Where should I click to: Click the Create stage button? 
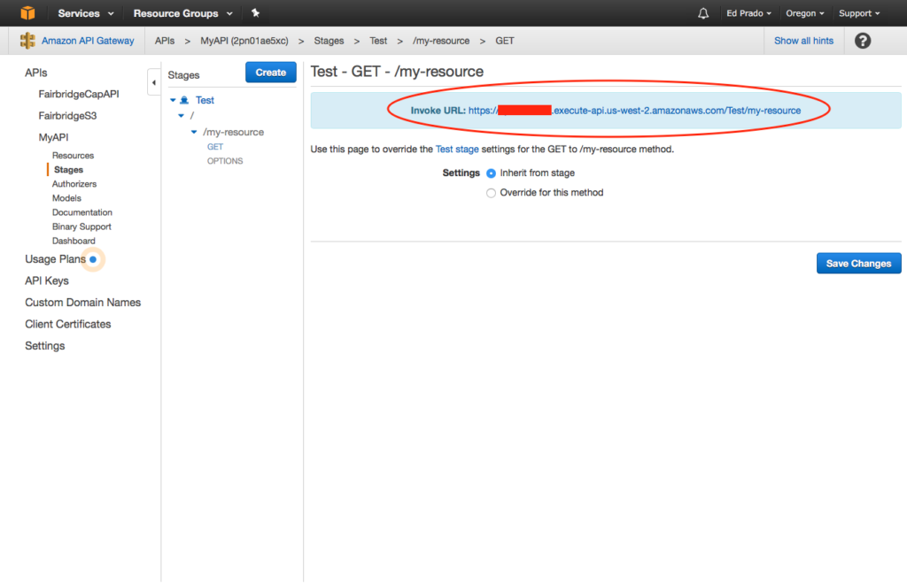(x=270, y=73)
